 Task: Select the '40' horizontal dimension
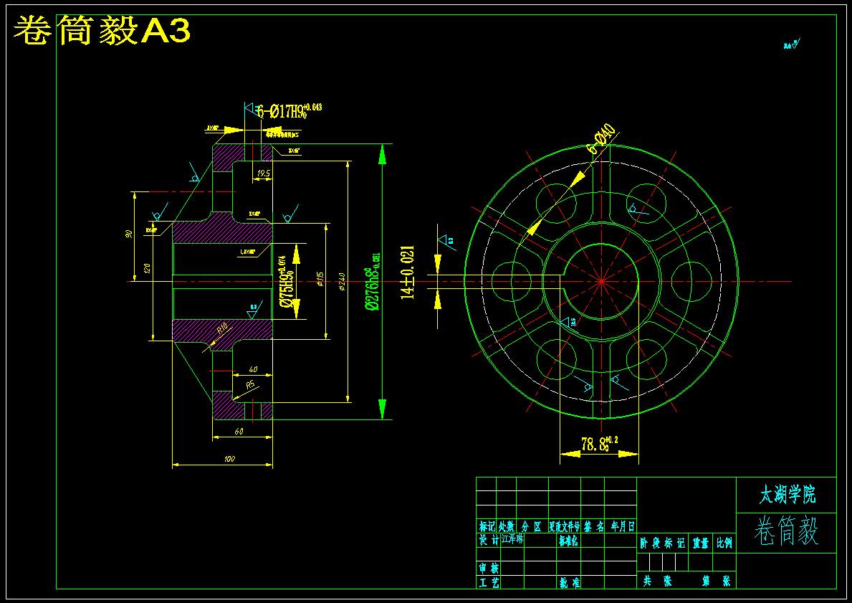click(x=253, y=370)
